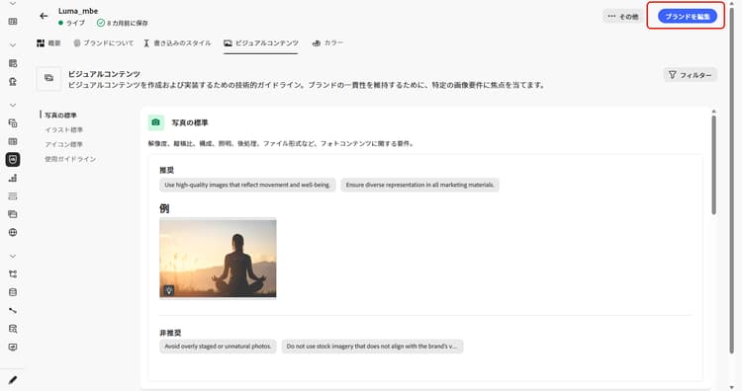Click the data search icon below the connection line

(13, 329)
